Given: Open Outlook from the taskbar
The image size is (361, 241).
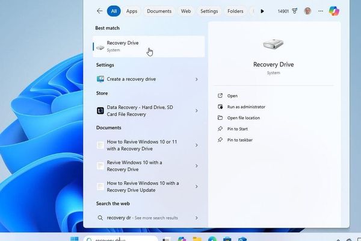Looking at the screenshot, I should pyautogui.click(x=242, y=239).
